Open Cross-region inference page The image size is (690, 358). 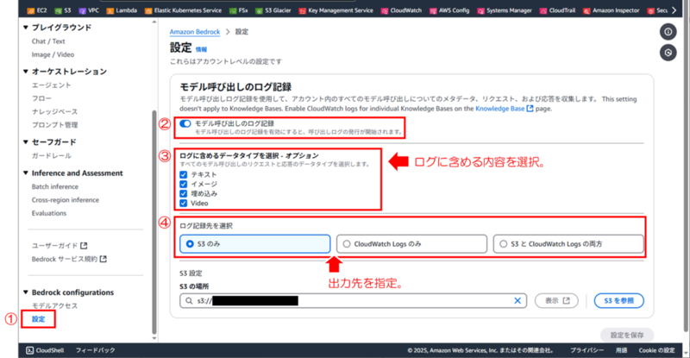pyautogui.click(x=66, y=200)
